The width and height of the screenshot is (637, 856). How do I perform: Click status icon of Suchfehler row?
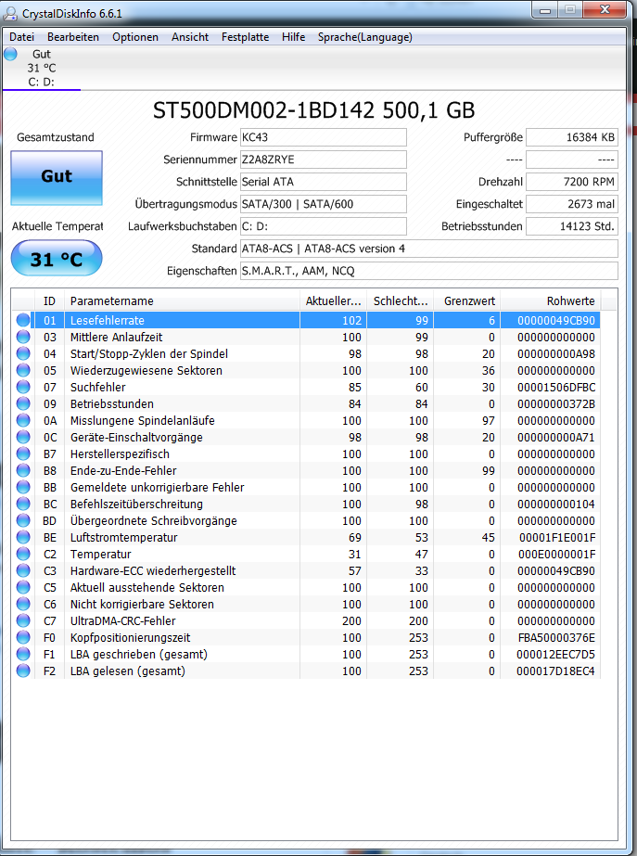[23, 387]
